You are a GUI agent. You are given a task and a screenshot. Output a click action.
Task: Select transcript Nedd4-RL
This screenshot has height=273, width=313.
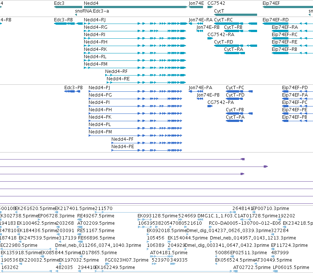pyautogui.click(x=95, y=57)
